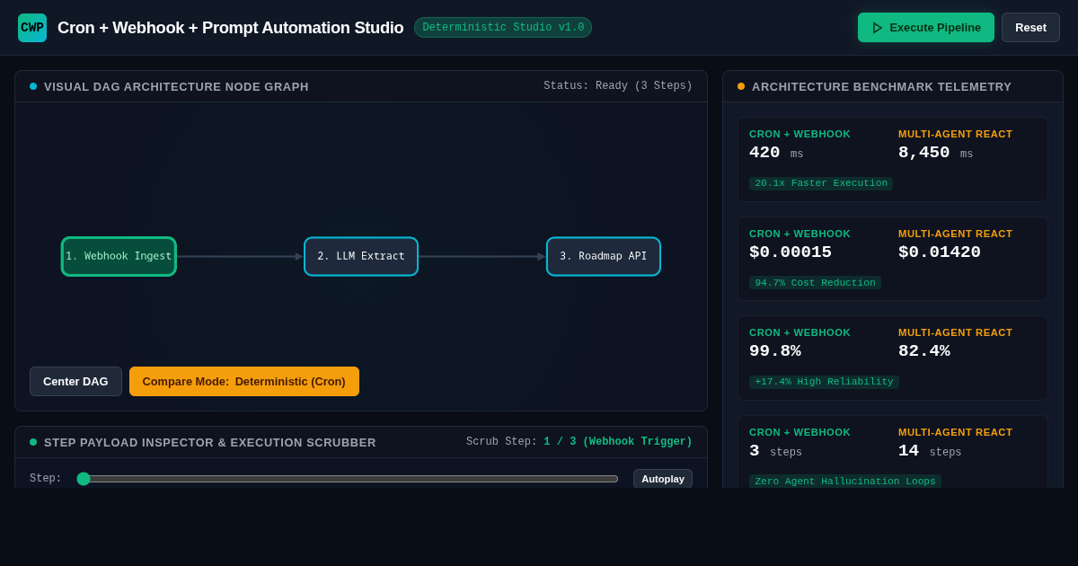The width and height of the screenshot is (1078, 566).
Task: Click the Execute Pipeline button
Action: [x=926, y=28]
